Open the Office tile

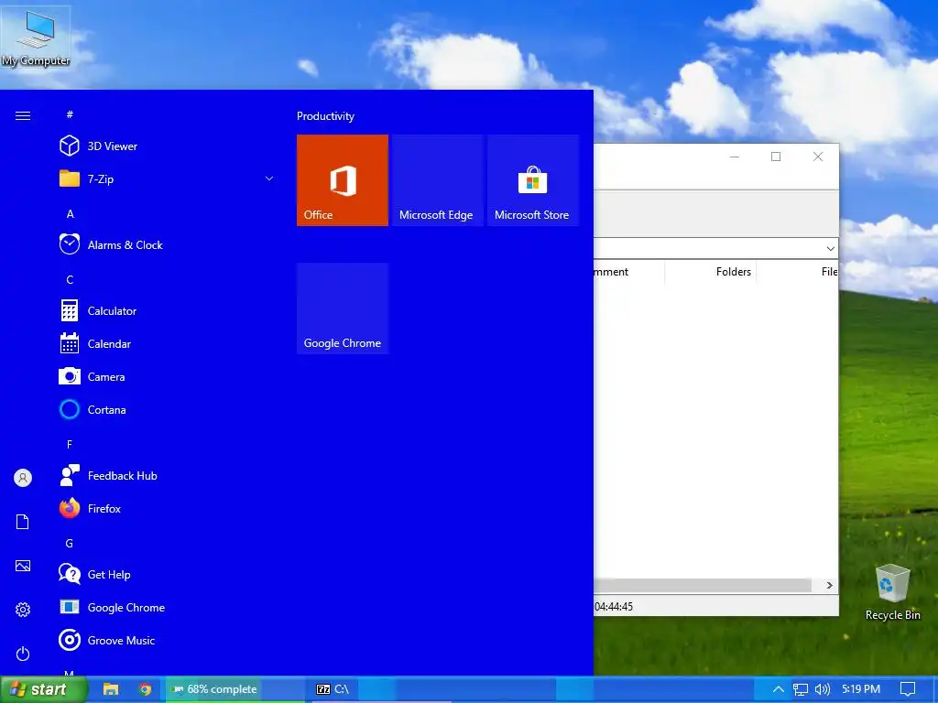(x=343, y=180)
